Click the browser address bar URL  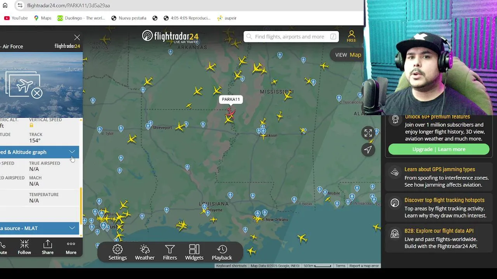pos(68,5)
